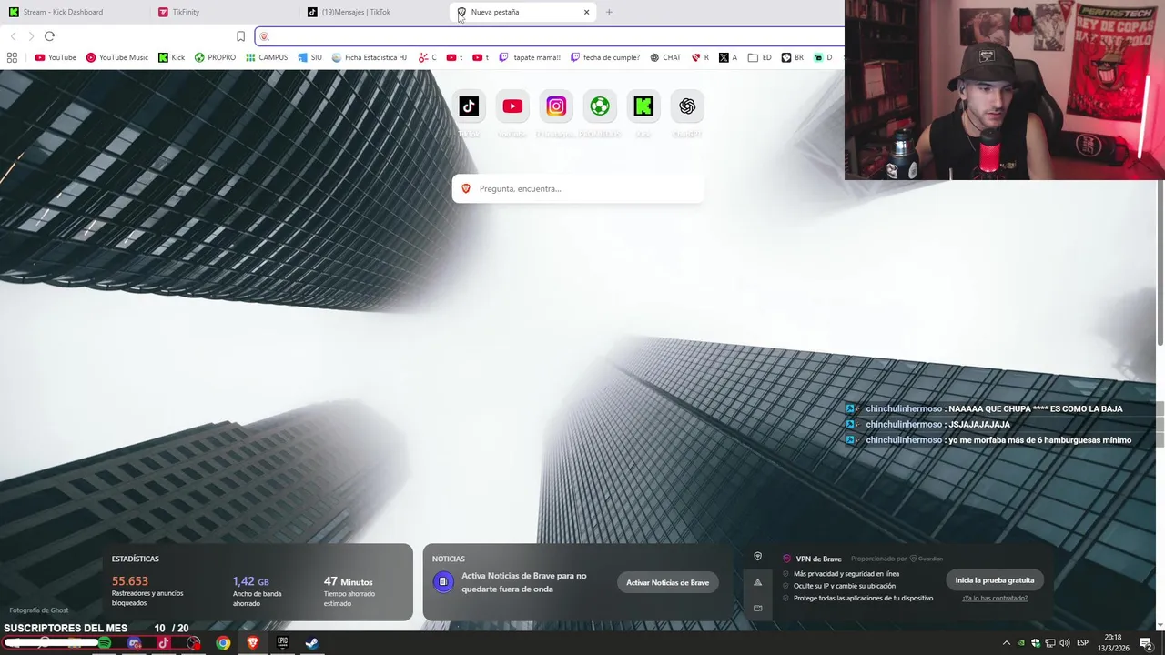This screenshot has height=655, width=1165.
Task: Open Windows Security tray icon
Action: [x=1036, y=643]
